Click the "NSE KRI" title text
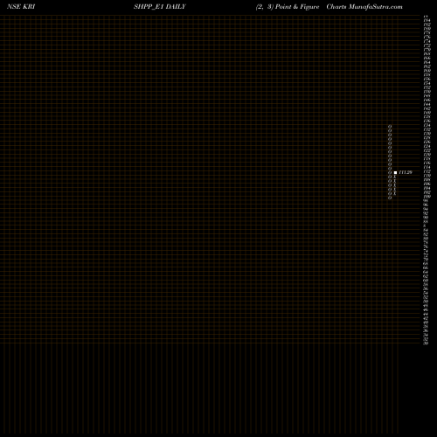 pos(21,7)
